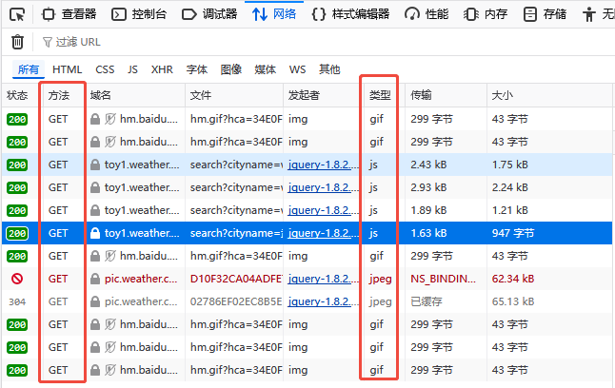The image size is (615, 388).
Task: Sort by the 文件 column header
Action: (201, 95)
